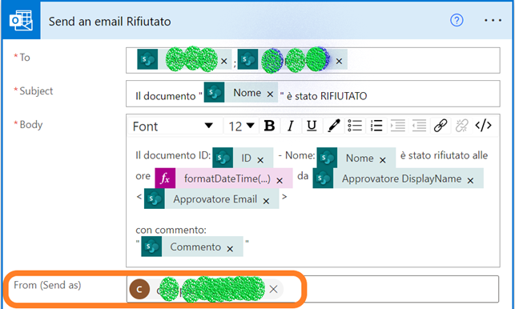Apply underline formatting in Body toolbar
Screen dimensions: 515x309
(312, 126)
